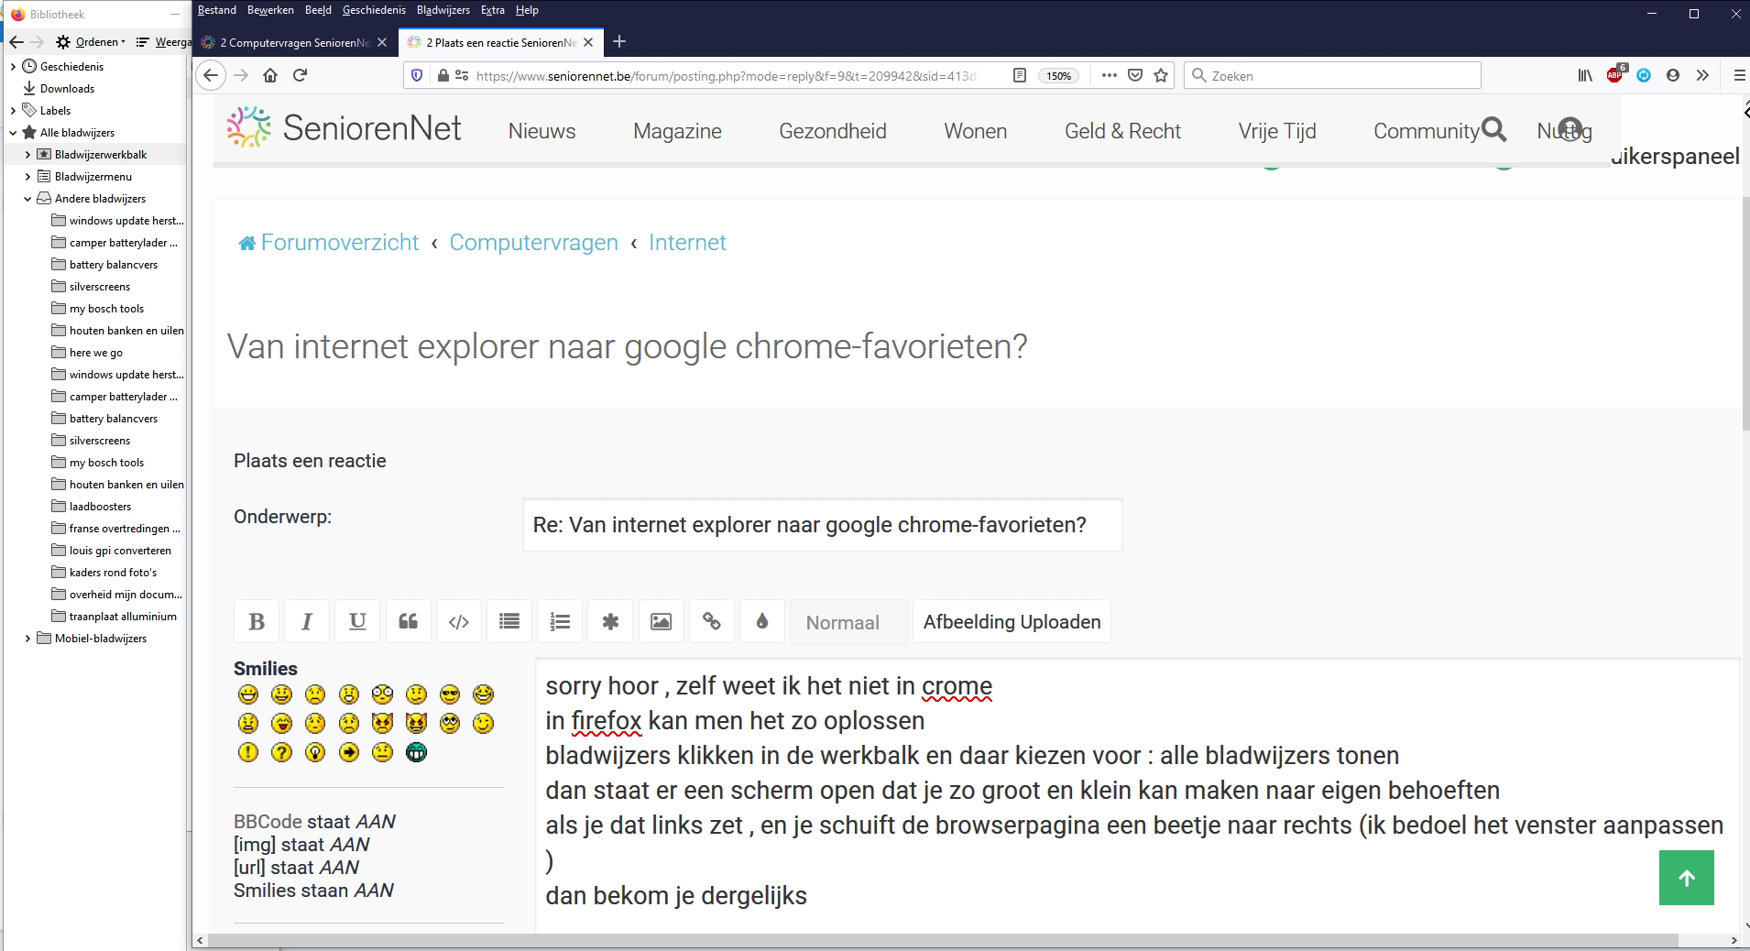Insert an ordered list with the numbered list icon
Image resolution: width=1750 pixels, height=951 pixels.
[560, 622]
